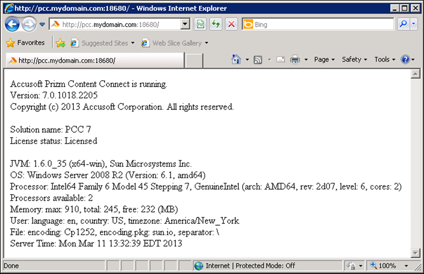This screenshot has width=424, height=274.
Task: Open the Safety menu
Action: (354, 60)
